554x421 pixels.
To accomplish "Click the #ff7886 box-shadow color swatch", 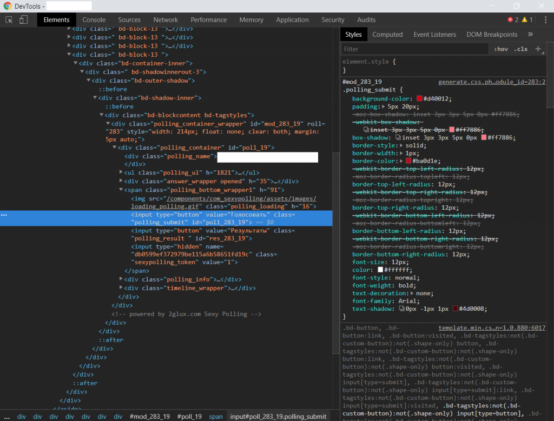I will point(484,138).
